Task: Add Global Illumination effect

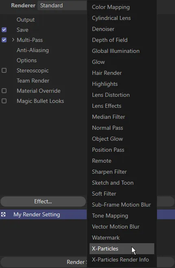Action: pyautogui.click(x=122, y=51)
